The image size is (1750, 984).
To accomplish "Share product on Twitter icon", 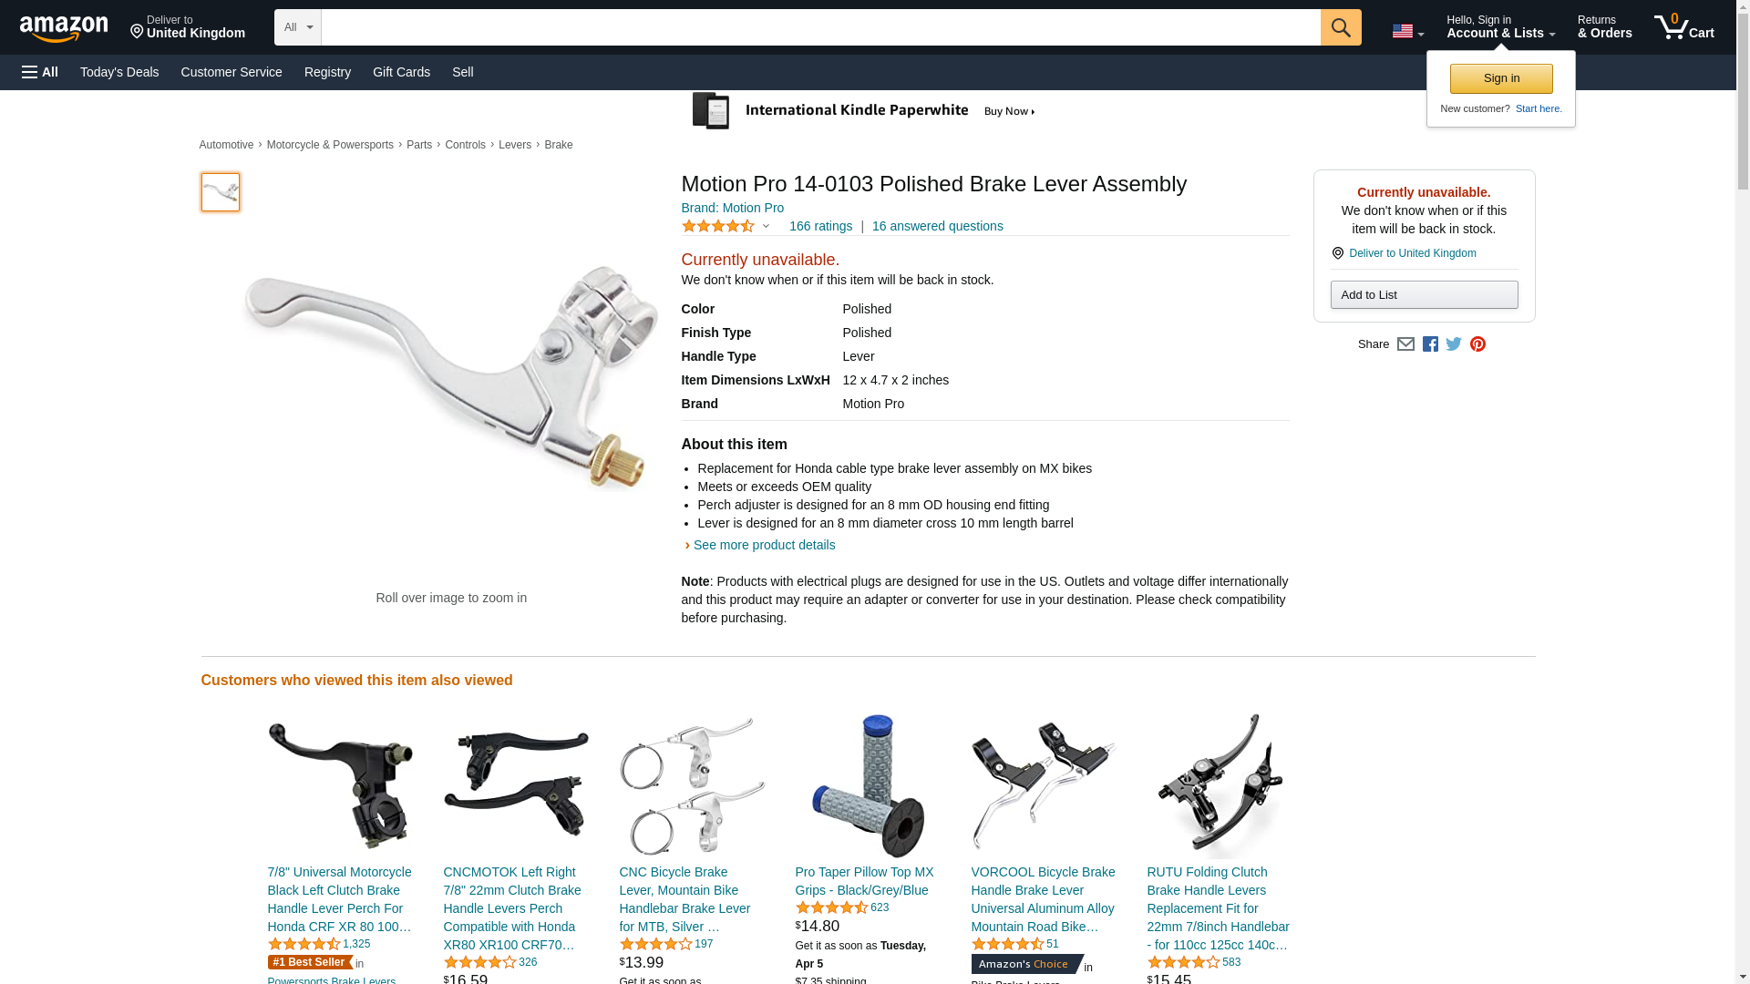I will click(1454, 344).
